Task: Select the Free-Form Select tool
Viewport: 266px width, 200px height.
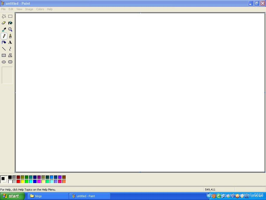Action: pos(4,16)
